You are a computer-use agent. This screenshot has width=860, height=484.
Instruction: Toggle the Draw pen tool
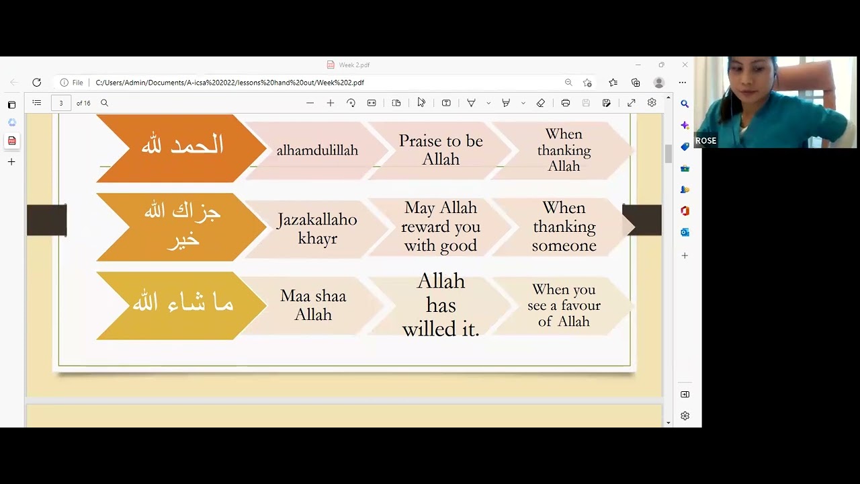pos(471,103)
